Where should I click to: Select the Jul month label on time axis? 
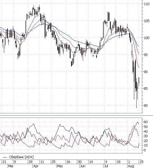pos(106,166)
